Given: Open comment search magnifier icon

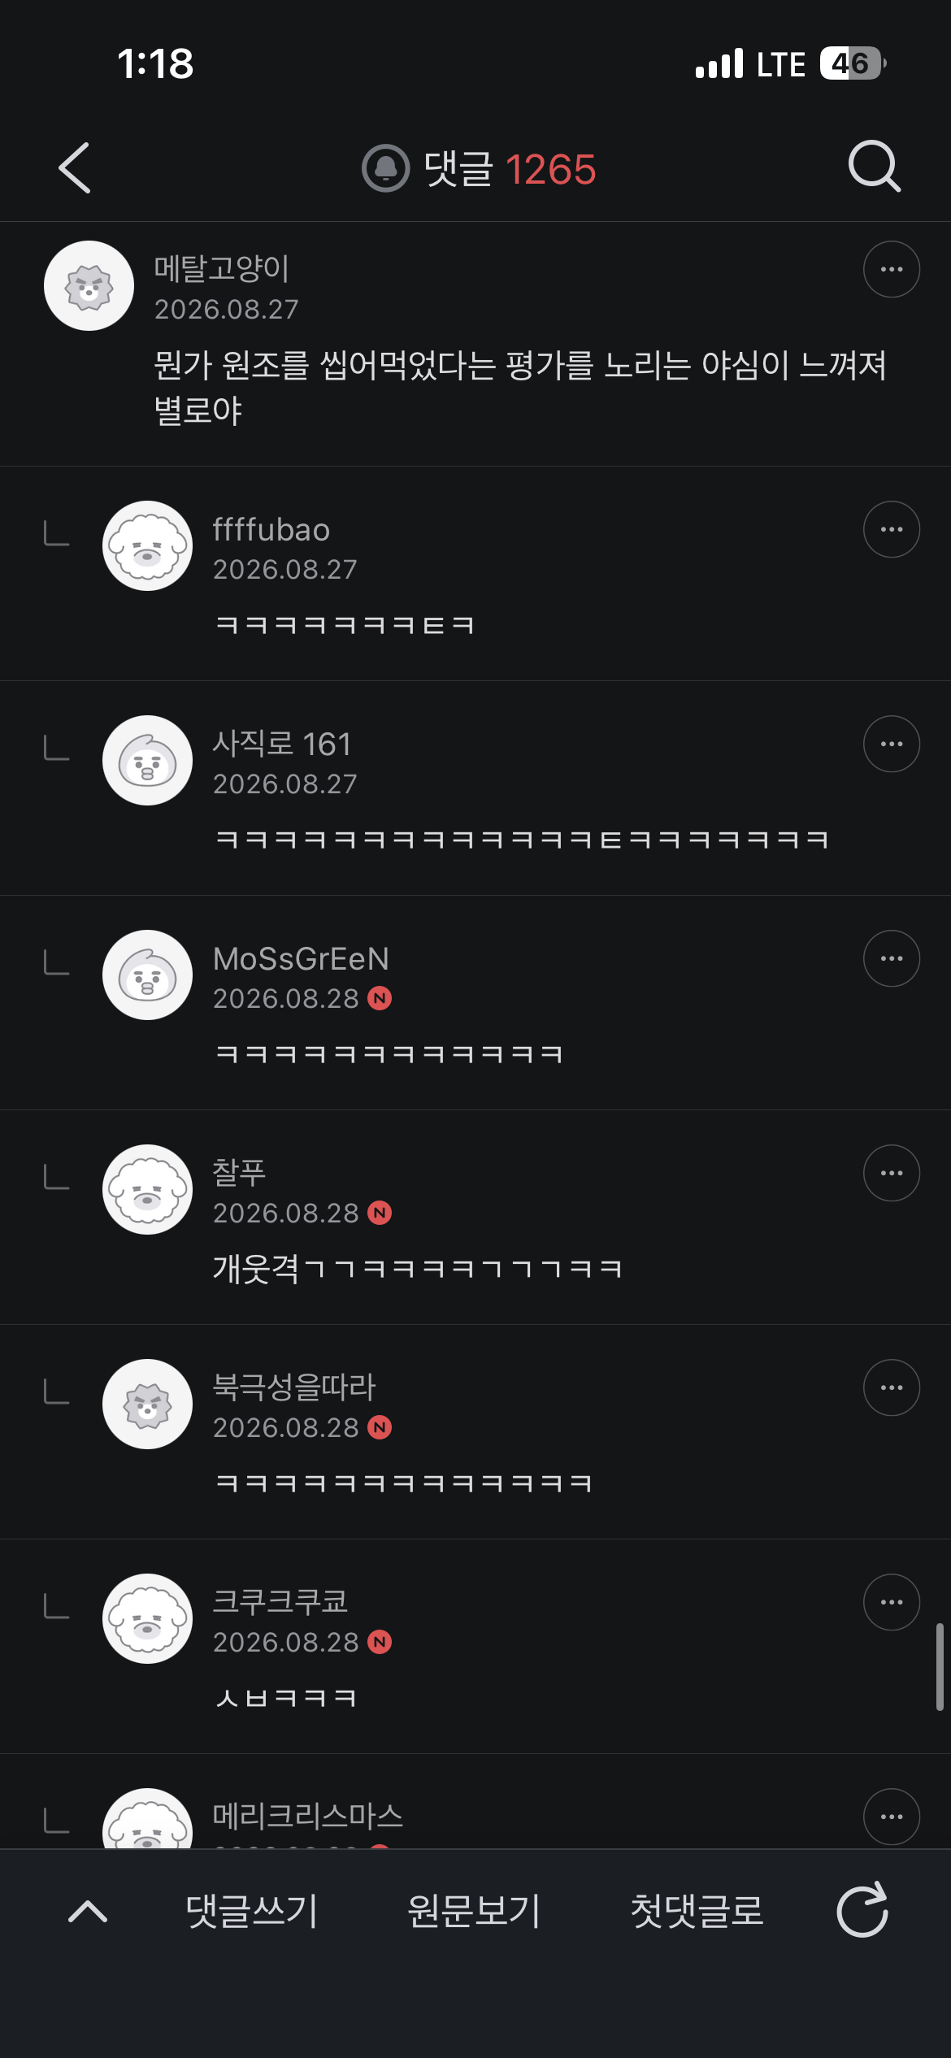Looking at the screenshot, I should 875,167.
